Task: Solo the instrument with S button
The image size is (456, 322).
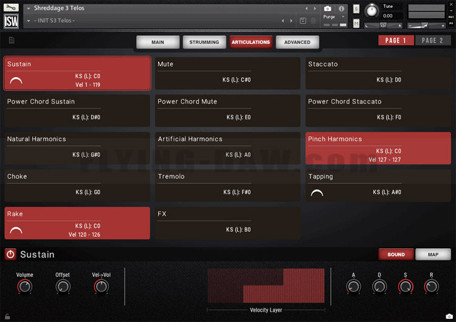Action: pyautogui.click(x=356, y=9)
